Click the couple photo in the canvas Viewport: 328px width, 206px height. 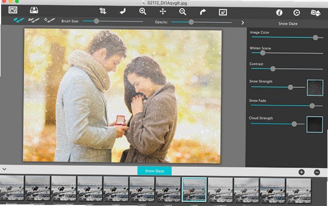point(122,96)
